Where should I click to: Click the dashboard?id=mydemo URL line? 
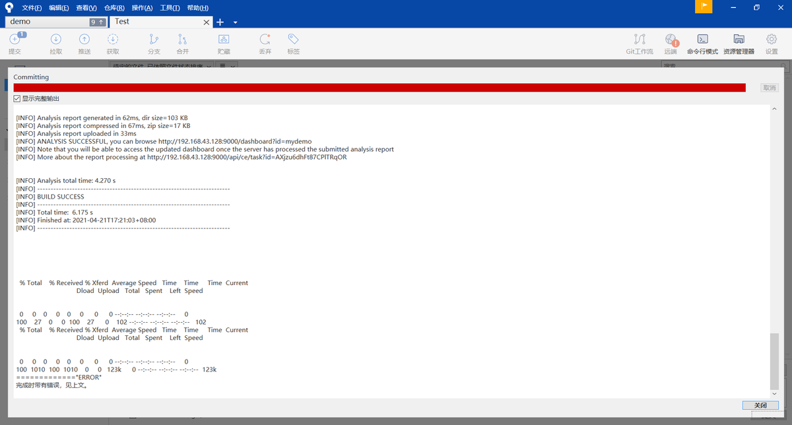[x=164, y=141]
